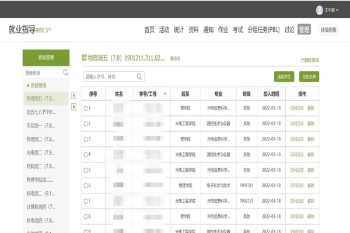Click the search icon in class search box
Screen dimensions: 350x233
coord(65,73)
